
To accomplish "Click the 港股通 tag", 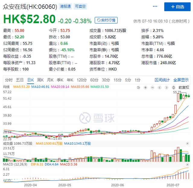I will (65, 6).
